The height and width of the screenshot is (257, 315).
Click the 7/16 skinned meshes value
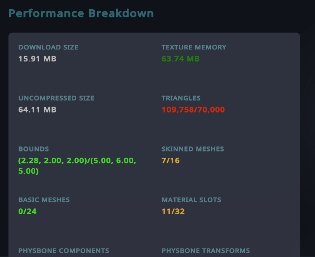[170, 160]
